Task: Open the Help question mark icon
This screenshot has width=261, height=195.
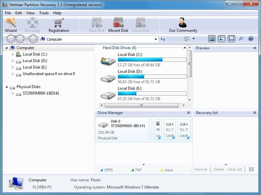Action: 250,39
